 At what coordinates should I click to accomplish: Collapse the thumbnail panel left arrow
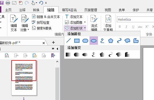click(57, 49)
